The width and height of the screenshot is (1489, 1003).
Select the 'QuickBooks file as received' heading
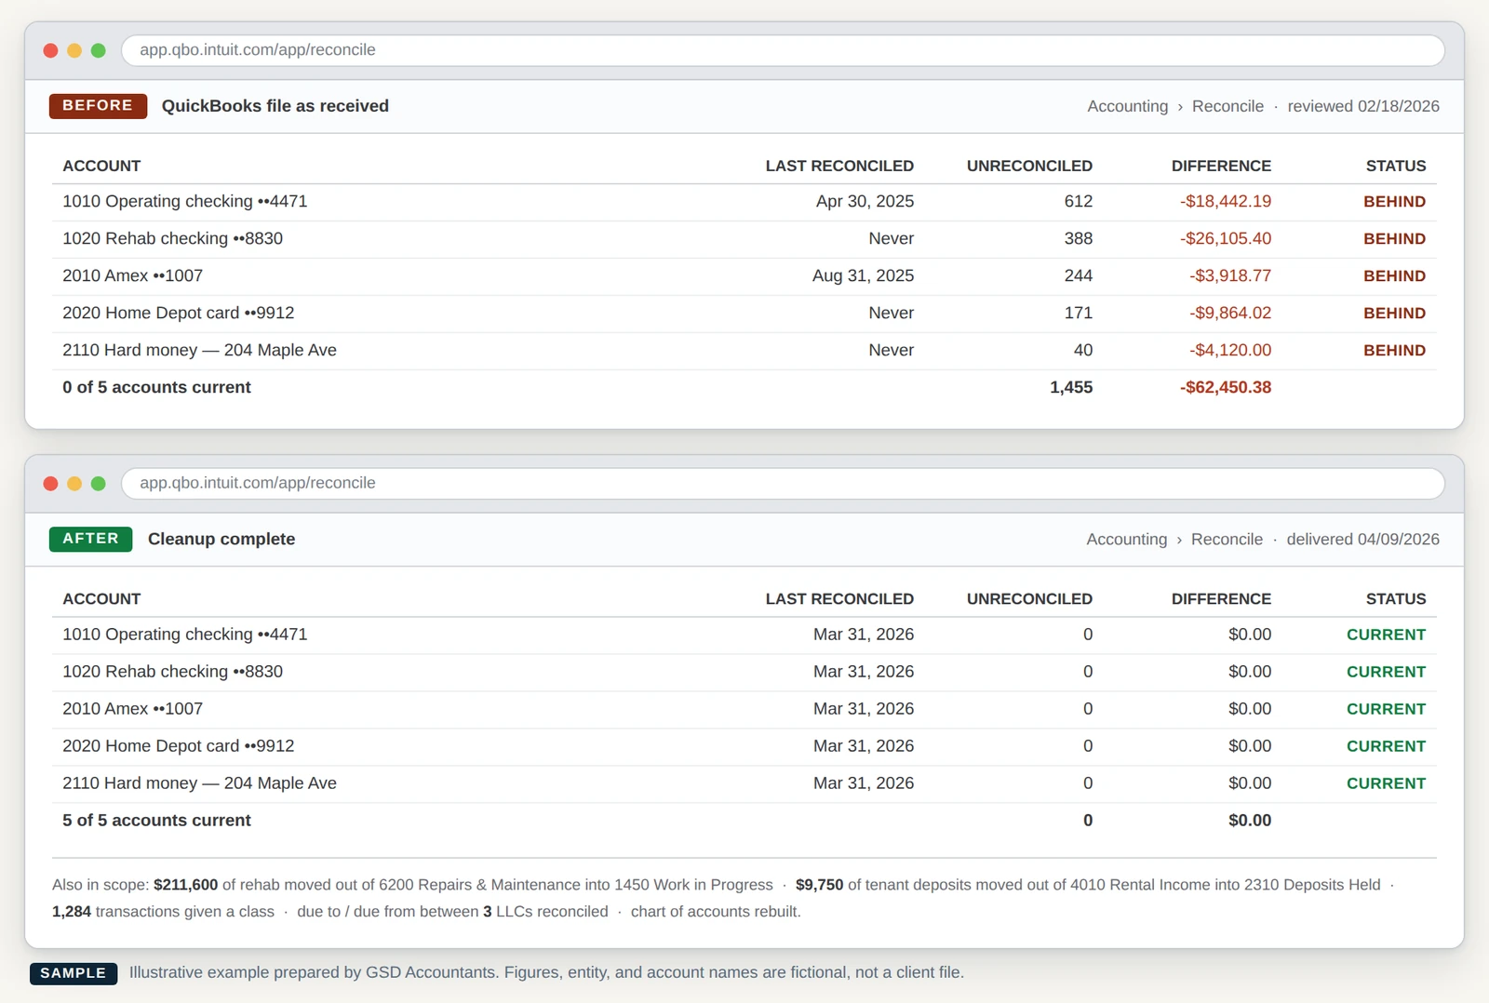(275, 106)
